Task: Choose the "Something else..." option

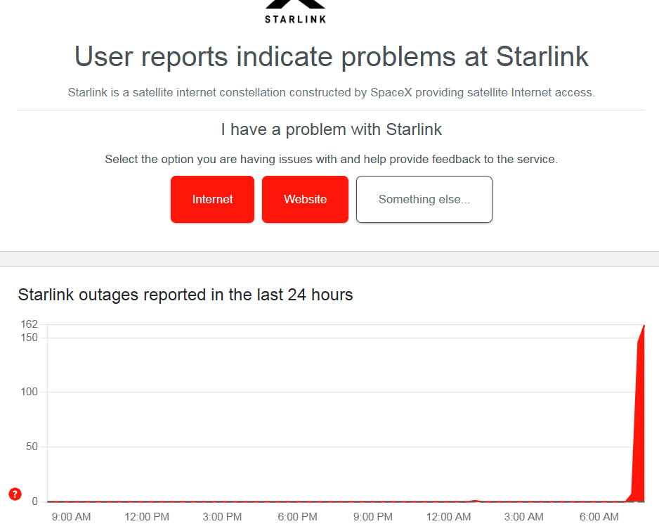Action: click(x=424, y=200)
